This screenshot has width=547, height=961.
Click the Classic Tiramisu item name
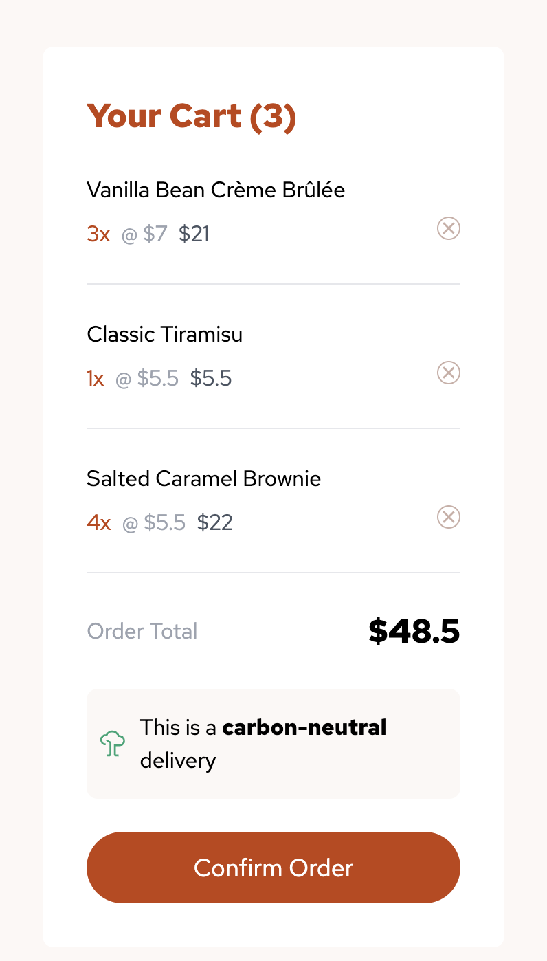(x=164, y=334)
